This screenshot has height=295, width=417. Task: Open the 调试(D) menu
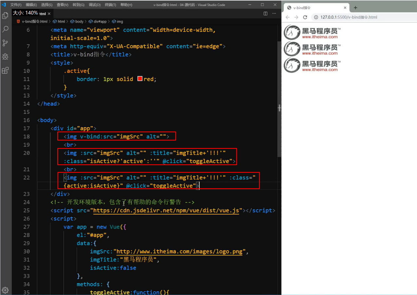(95, 5)
